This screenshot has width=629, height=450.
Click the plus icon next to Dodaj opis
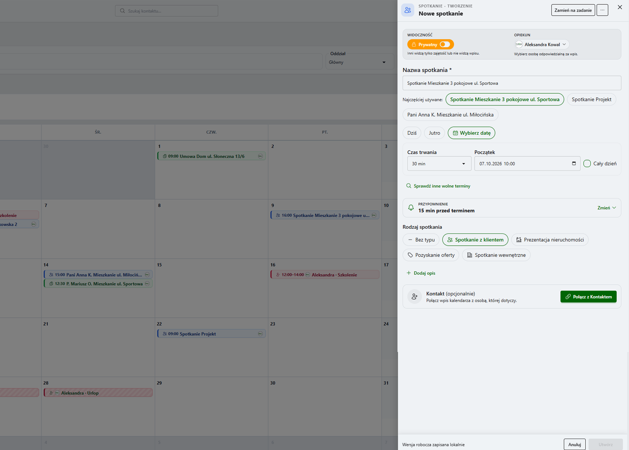(408, 273)
